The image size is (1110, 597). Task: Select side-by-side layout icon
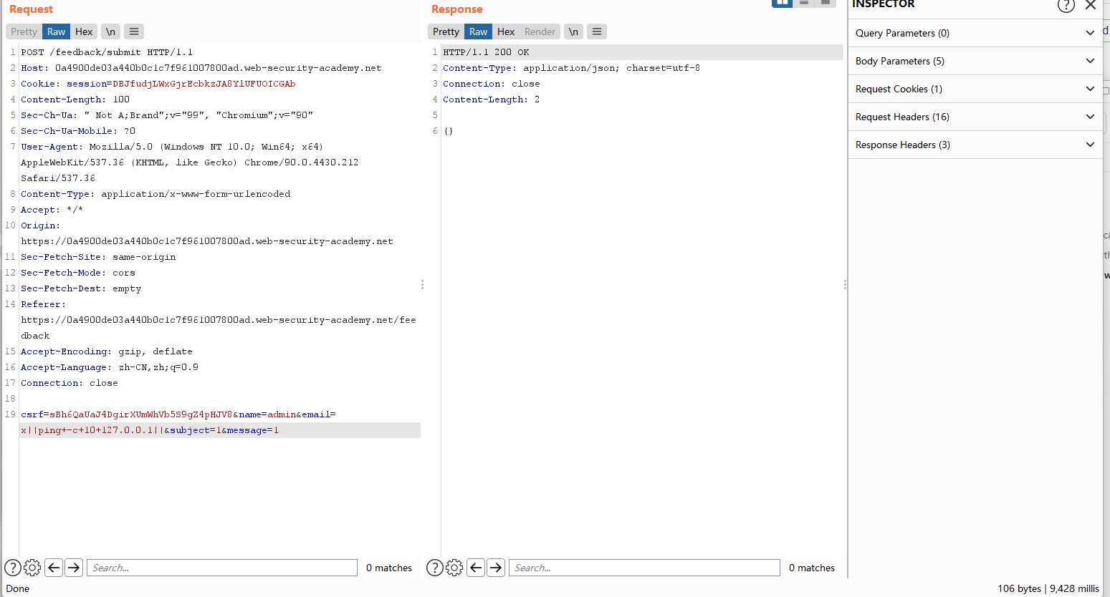pyautogui.click(x=782, y=3)
